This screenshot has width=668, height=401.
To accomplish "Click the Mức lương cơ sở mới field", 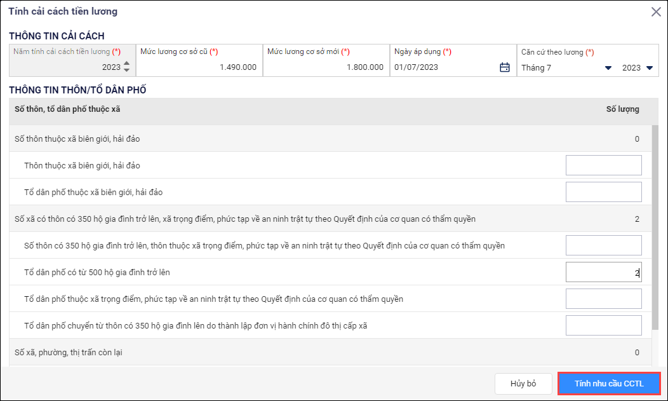I will click(326, 60).
